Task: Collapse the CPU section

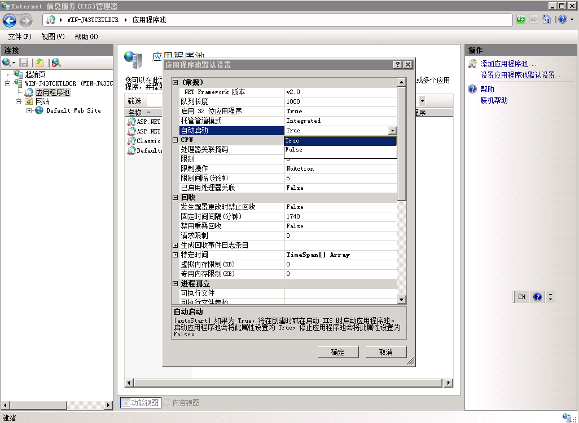Action: 176,140
